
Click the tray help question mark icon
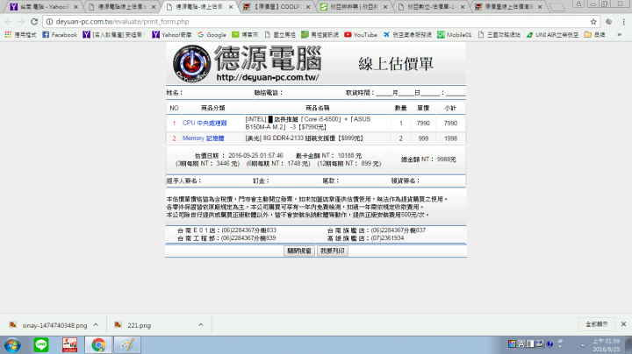pos(549,344)
